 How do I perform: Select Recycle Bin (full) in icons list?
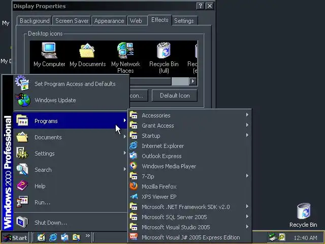tap(164, 57)
